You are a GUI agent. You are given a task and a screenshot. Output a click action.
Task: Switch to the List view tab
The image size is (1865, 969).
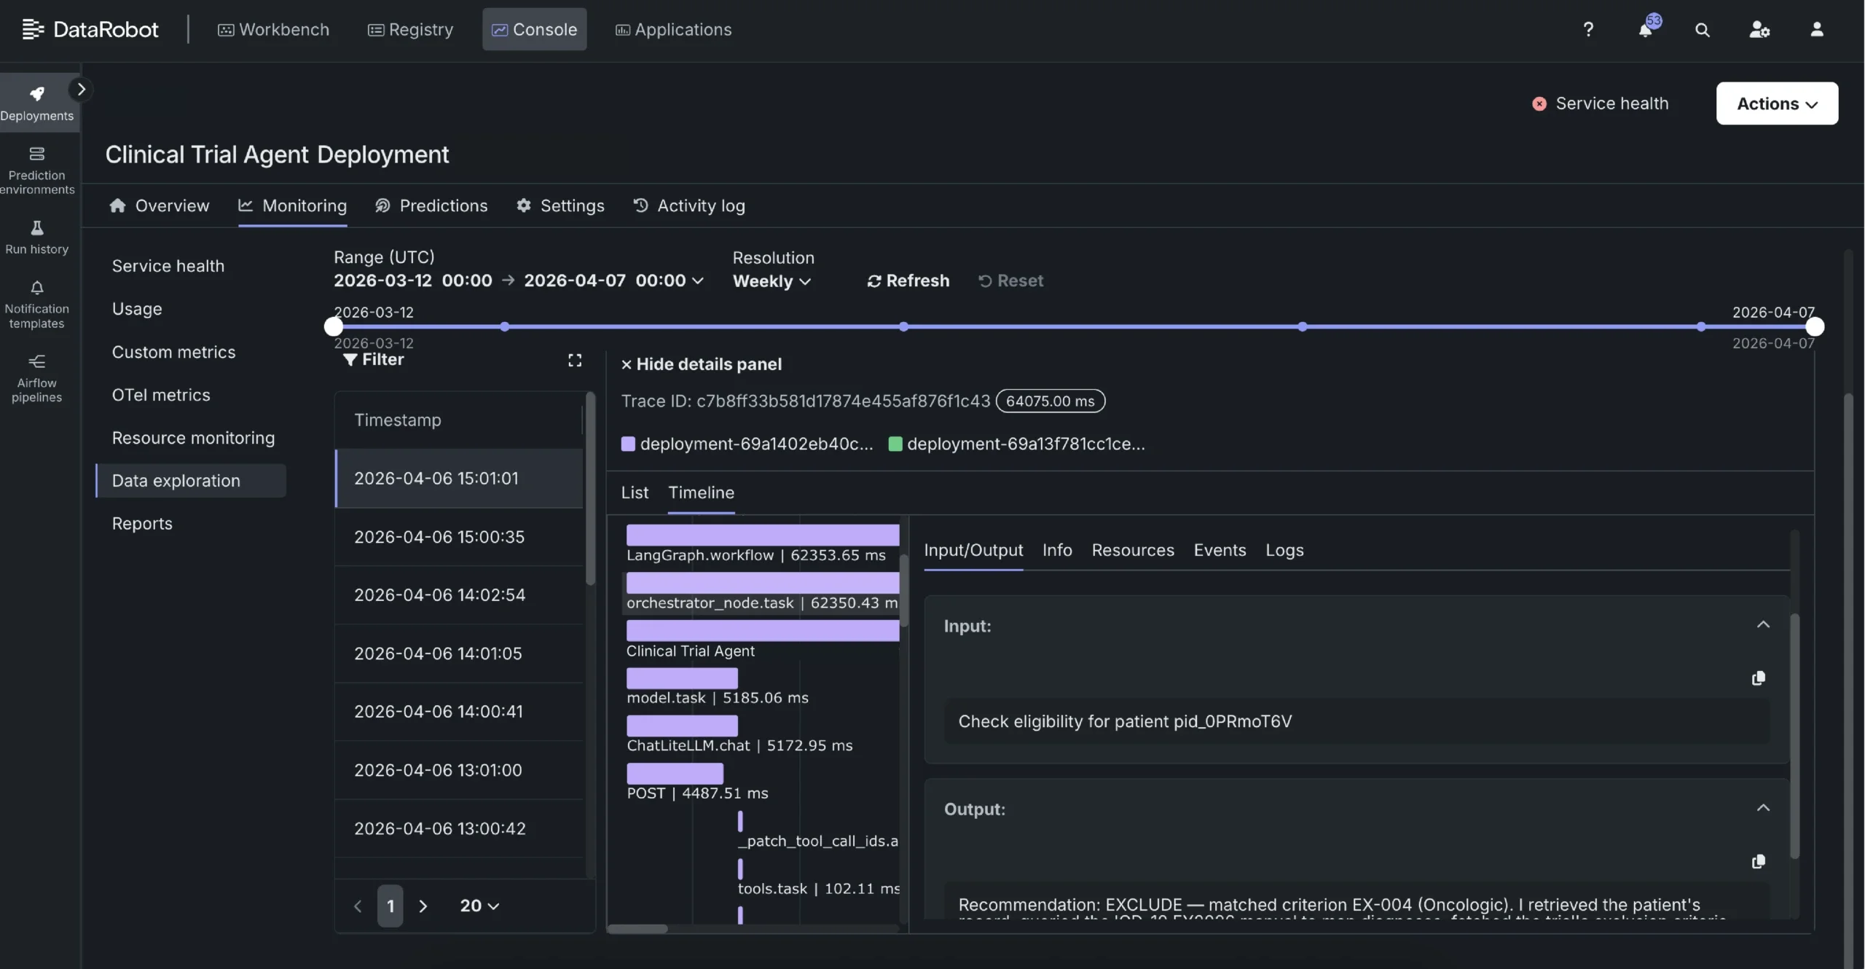click(x=635, y=493)
